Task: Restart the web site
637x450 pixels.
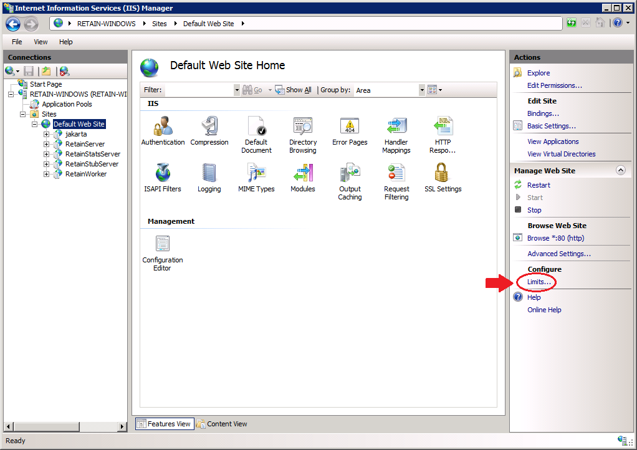Action: (x=539, y=185)
